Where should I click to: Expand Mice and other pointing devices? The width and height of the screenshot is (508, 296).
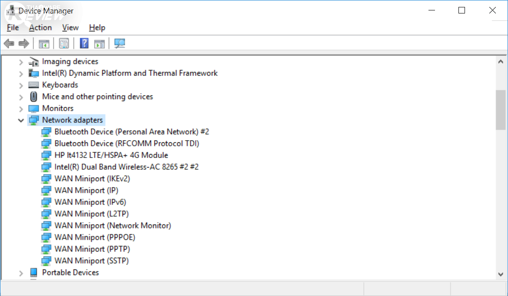[x=21, y=97]
